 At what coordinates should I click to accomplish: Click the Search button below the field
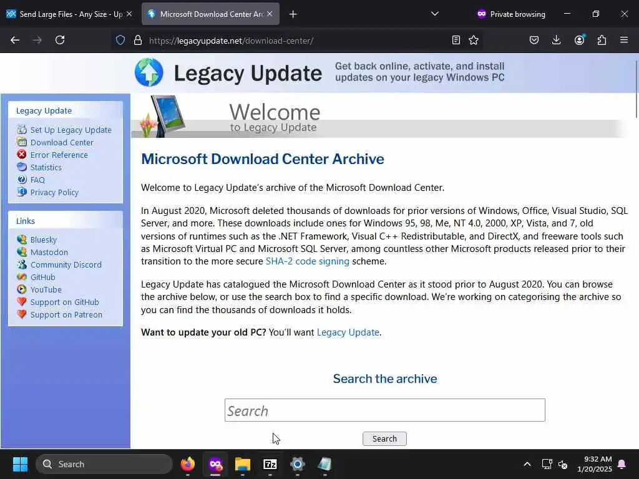tap(384, 438)
